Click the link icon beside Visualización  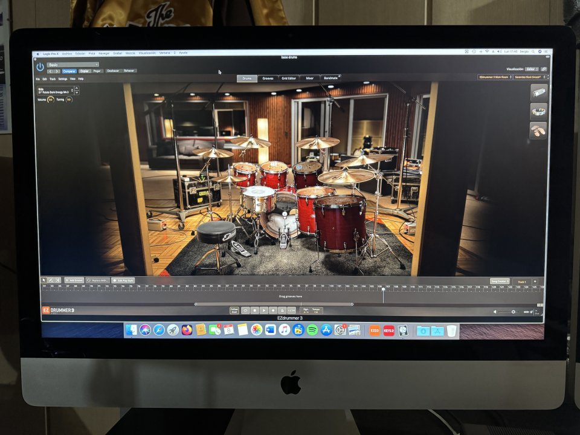point(544,69)
